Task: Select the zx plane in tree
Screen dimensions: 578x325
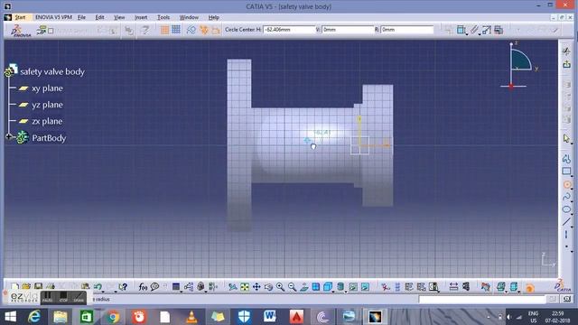Action: (x=47, y=121)
